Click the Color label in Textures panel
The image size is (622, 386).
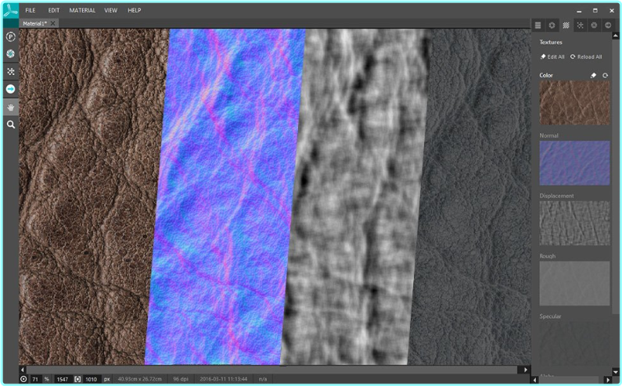click(546, 75)
